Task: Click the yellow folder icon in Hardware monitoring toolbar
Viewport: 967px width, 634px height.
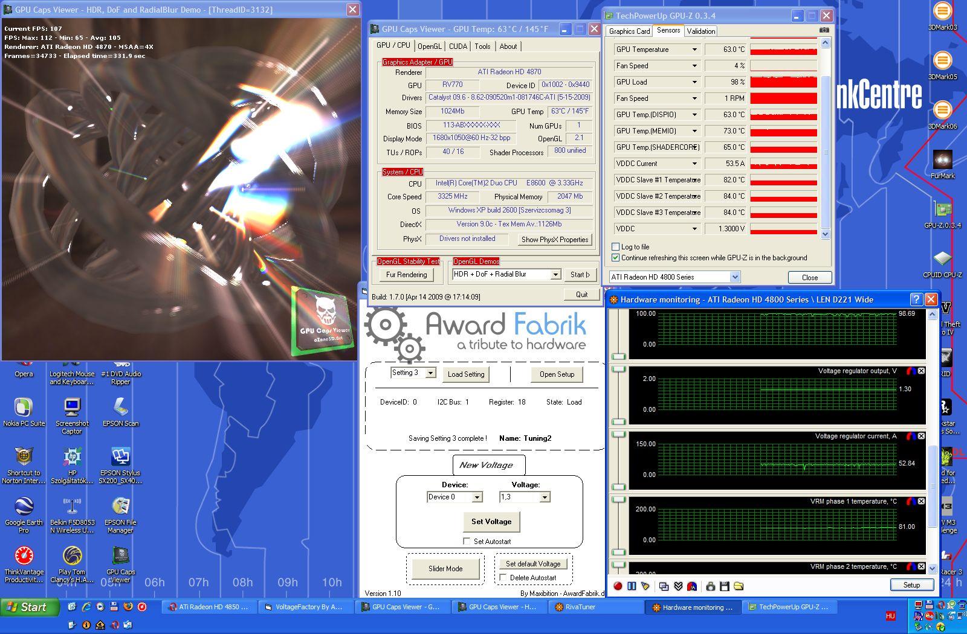Action: click(x=739, y=586)
